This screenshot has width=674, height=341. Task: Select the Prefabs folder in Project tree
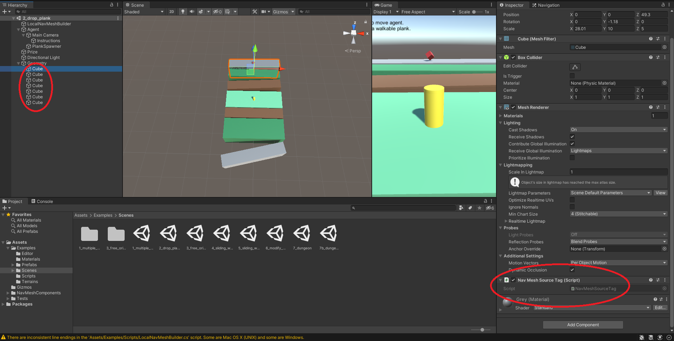coord(29,265)
